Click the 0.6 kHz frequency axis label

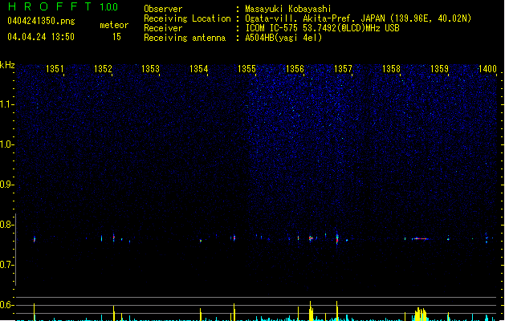[x=6, y=305]
